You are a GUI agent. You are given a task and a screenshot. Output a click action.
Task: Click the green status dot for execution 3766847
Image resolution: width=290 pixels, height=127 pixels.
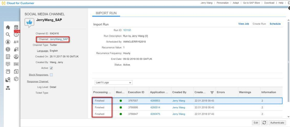coord(121,114)
